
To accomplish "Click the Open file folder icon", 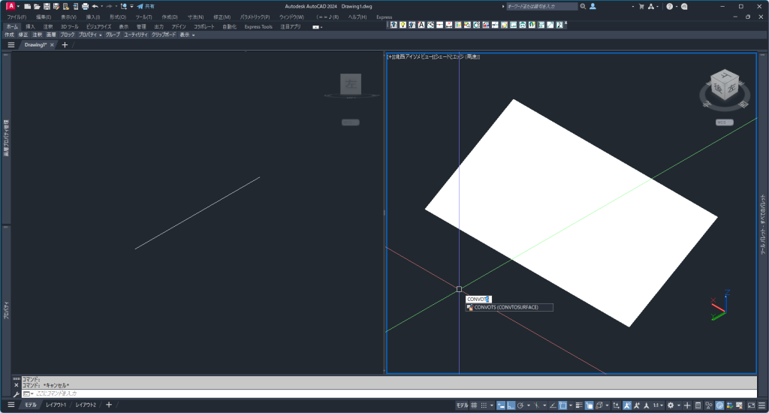I will click(37, 6).
